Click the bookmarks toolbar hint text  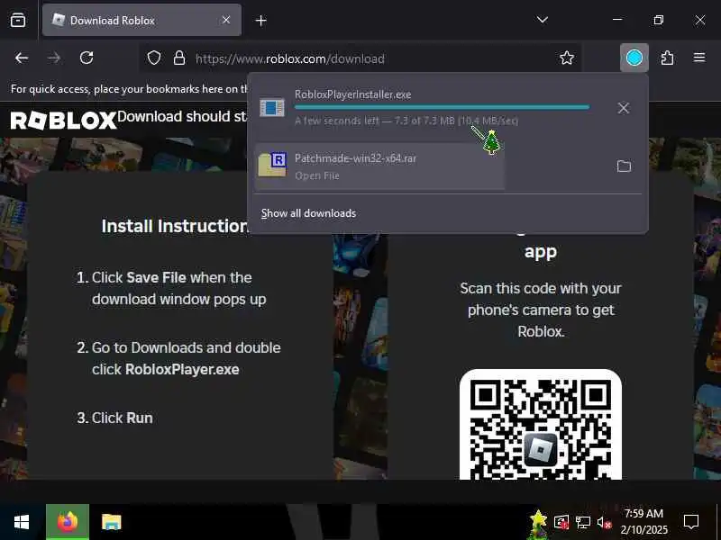pyautogui.click(x=129, y=88)
